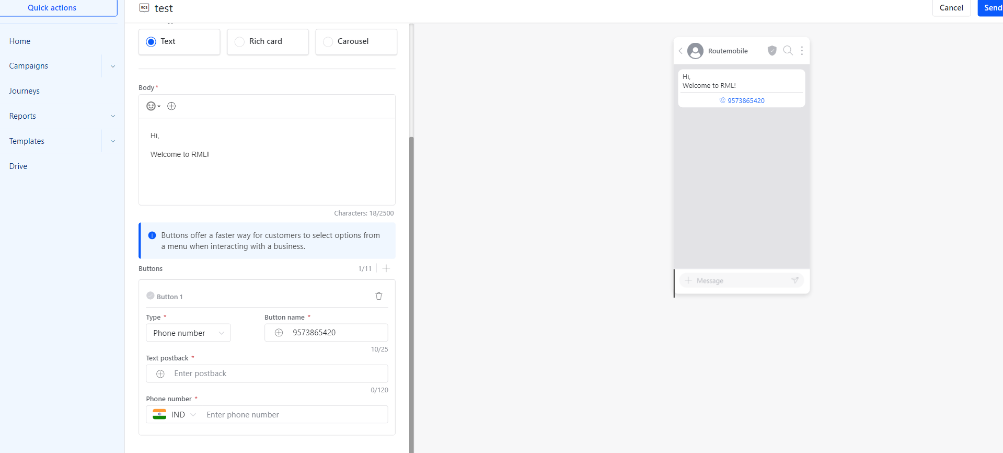
Task: Click back arrow in phone preview
Action: [x=681, y=51]
